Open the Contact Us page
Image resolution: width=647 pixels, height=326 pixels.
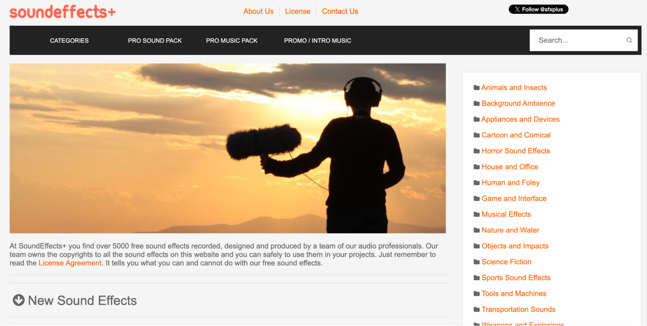(340, 11)
